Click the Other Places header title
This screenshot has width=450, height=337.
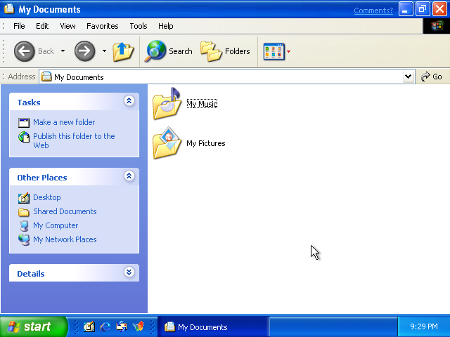pos(42,178)
